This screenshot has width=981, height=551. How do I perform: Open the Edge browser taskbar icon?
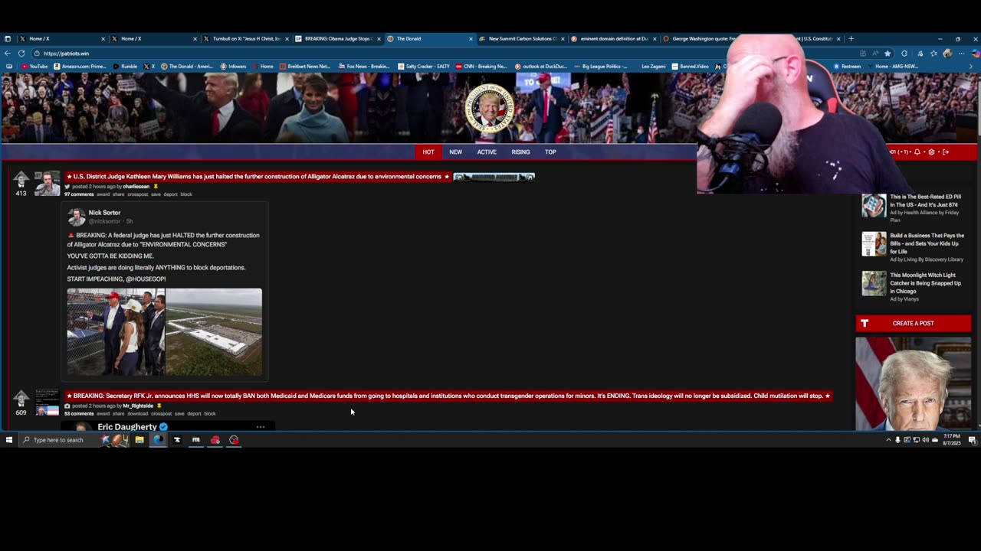tap(158, 440)
